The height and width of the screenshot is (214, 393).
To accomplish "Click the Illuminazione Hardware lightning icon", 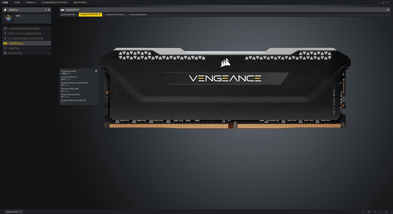I will [x=5, y=39].
